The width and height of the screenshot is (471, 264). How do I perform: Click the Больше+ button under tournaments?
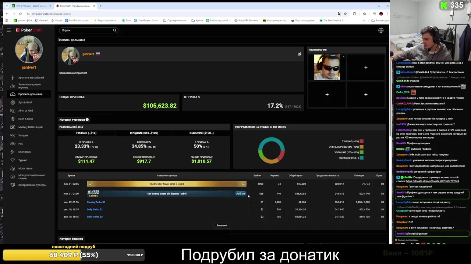pyautogui.click(x=222, y=225)
